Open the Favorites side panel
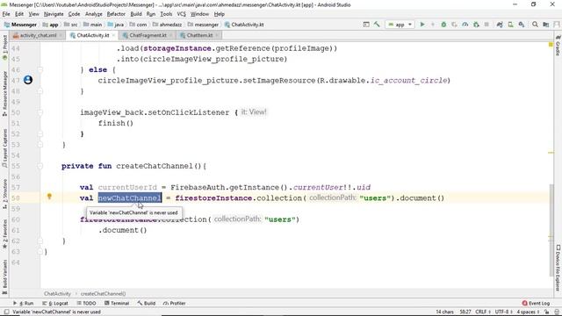Viewport: 562px width, 316px height. 4,234
